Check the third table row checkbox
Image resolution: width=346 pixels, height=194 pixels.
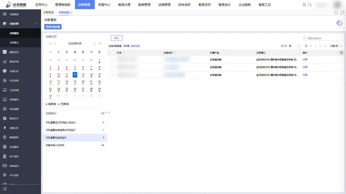tap(112, 75)
